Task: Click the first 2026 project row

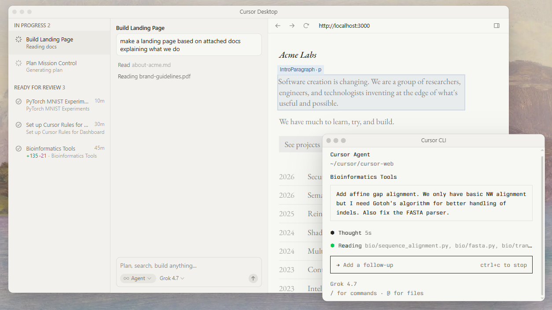Action: [301, 177]
